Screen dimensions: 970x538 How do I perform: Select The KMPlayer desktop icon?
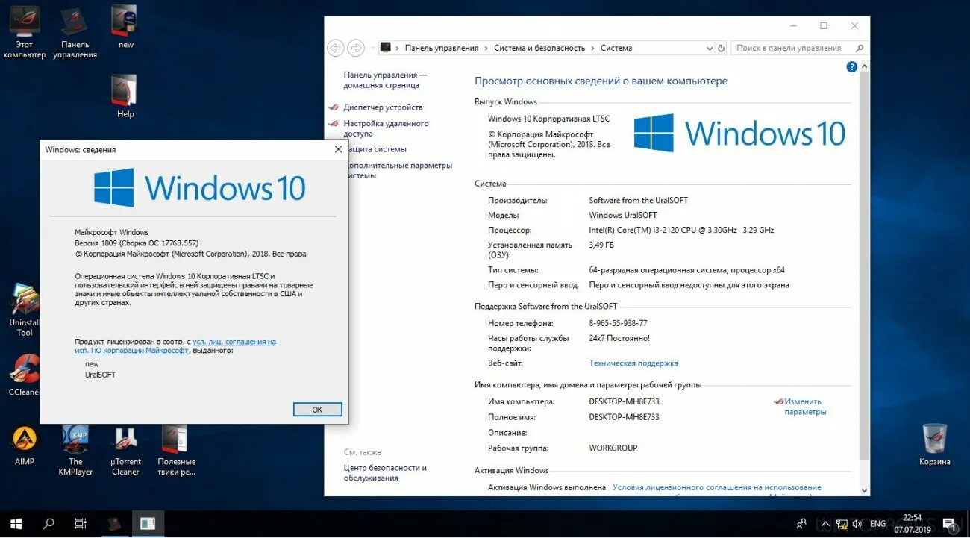pos(75,450)
